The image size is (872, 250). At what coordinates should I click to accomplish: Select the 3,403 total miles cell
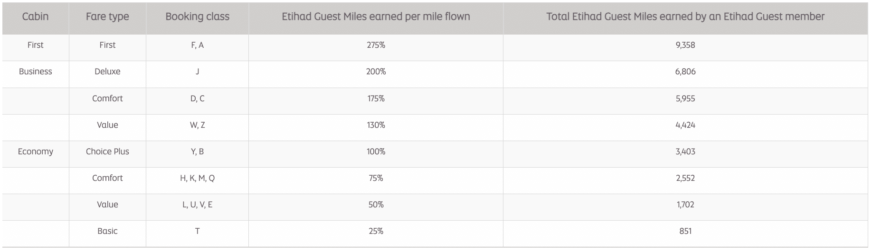(x=685, y=152)
